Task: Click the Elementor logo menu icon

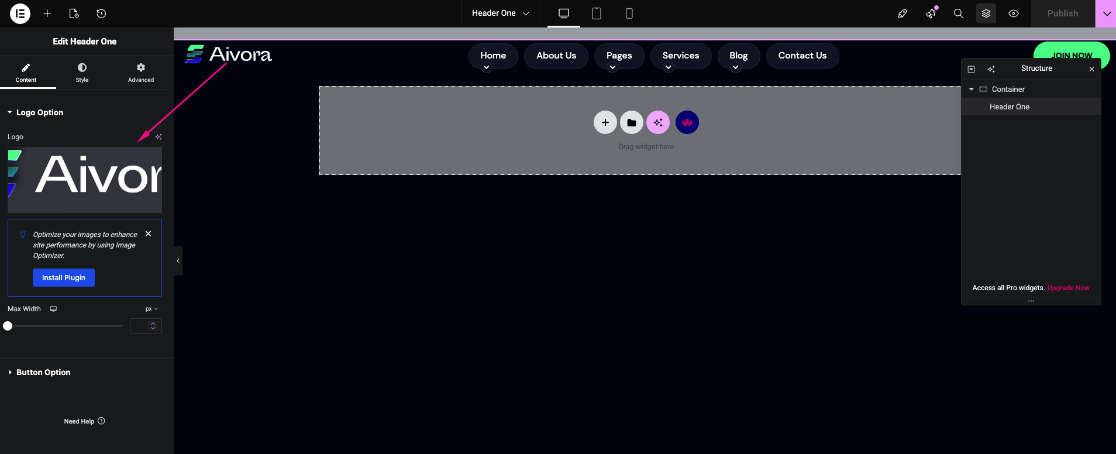Action: pyautogui.click(x=20, y=13)
